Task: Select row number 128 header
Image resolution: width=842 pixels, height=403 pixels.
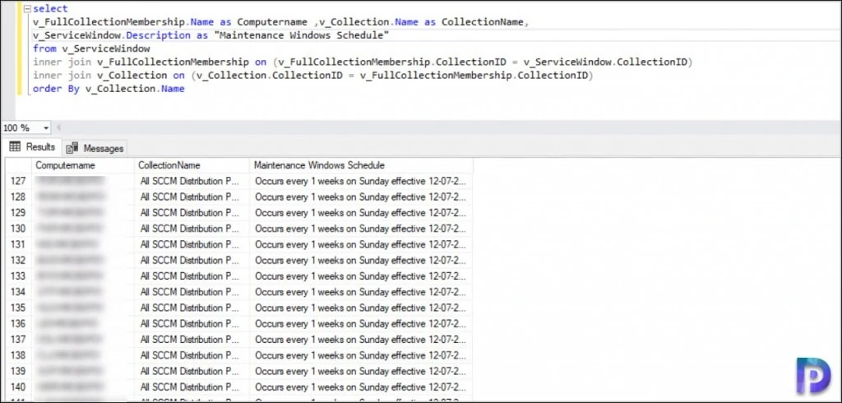Action: tap(18, 197)
